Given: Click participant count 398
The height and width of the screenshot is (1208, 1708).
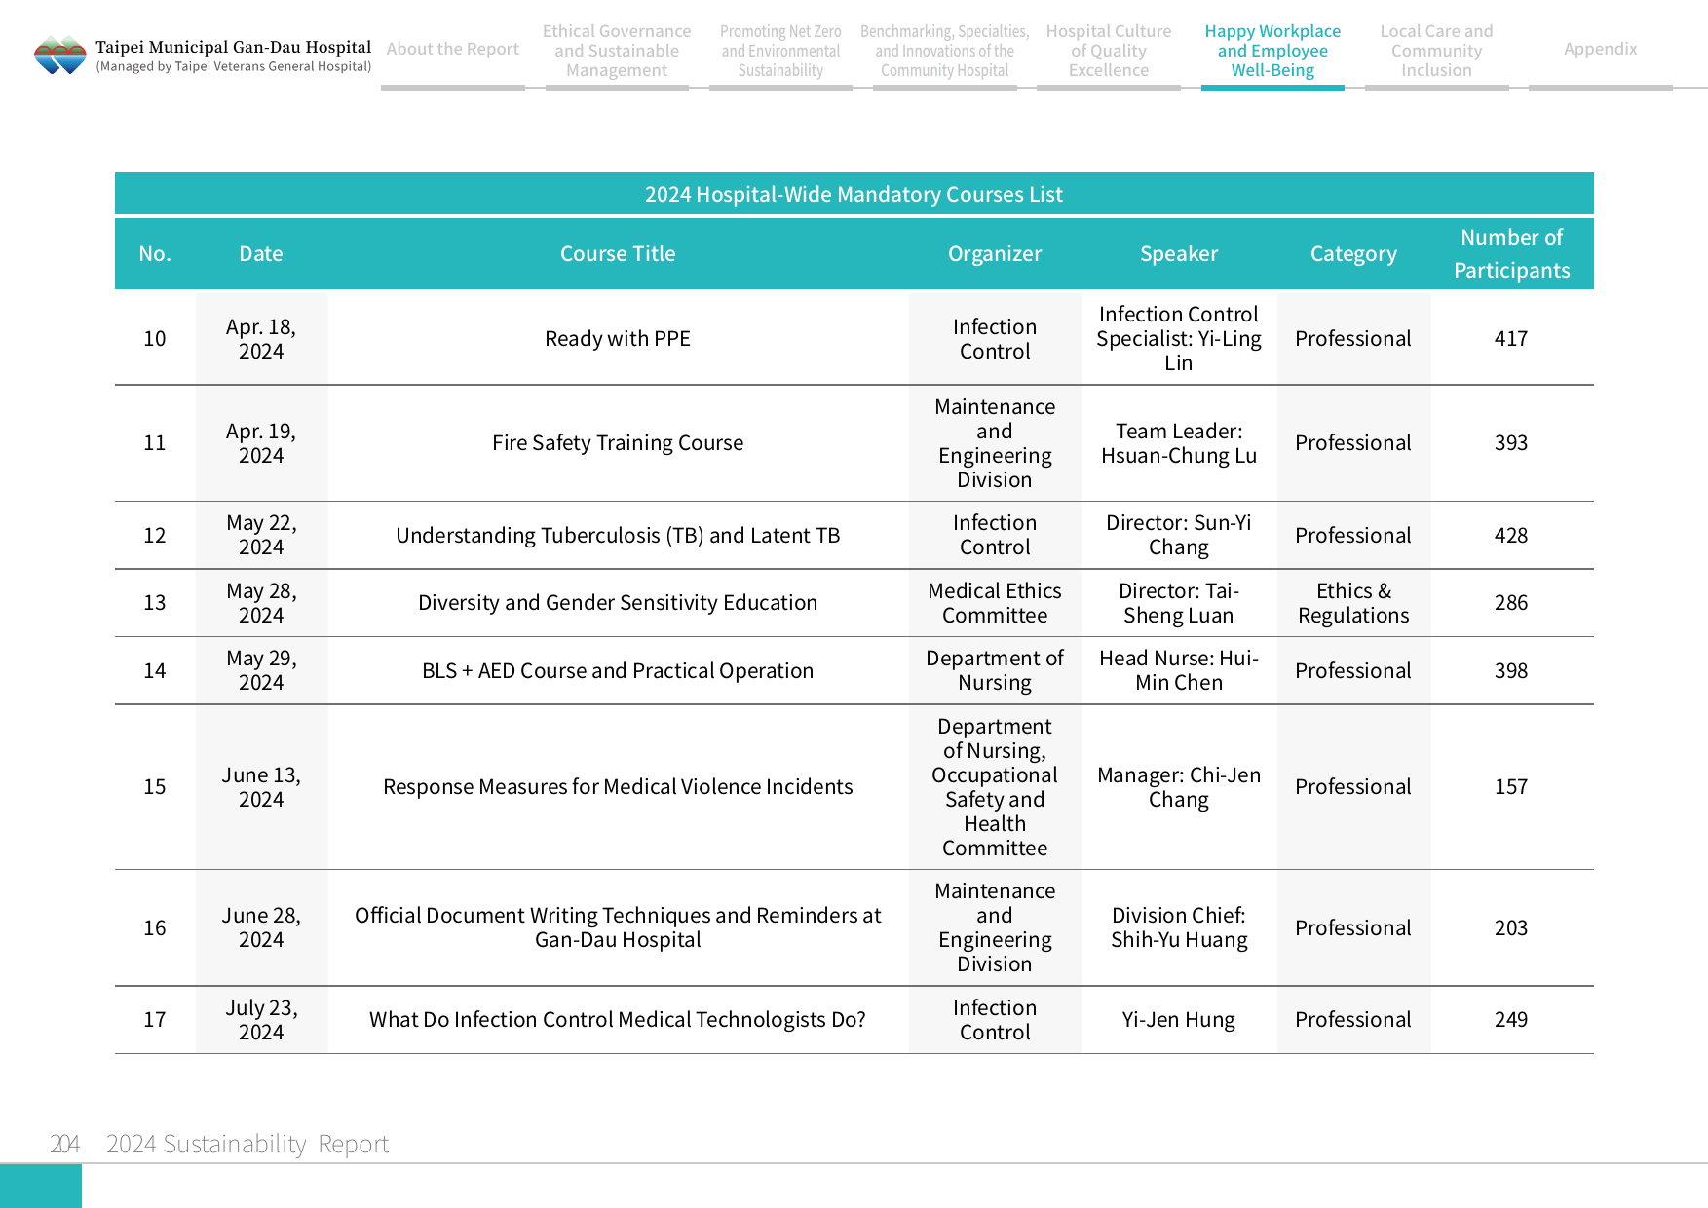Looking at the screenshot, I should [1511, 670].
